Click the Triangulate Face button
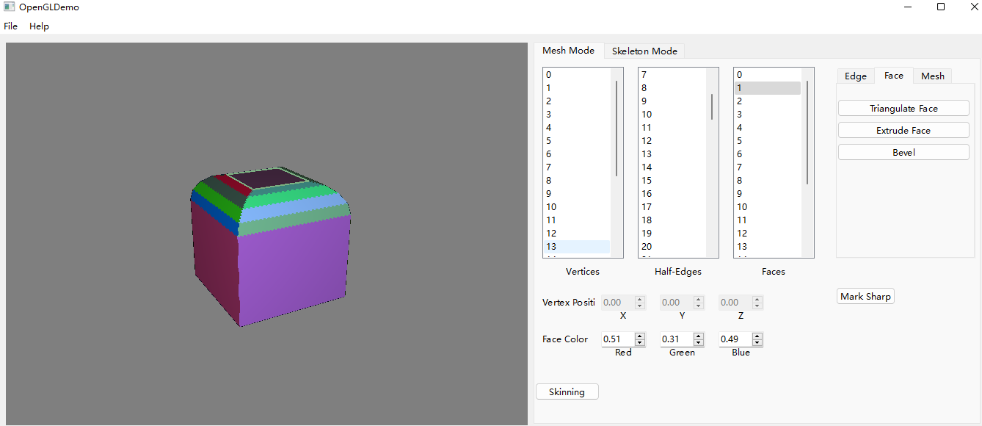The height and width of the screenshot is (426, 982). pos(903,108)
